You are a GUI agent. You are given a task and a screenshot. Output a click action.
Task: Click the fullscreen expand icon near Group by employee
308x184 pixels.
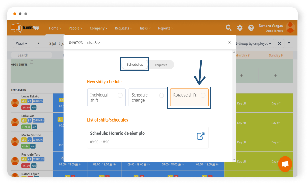(279, 43)
